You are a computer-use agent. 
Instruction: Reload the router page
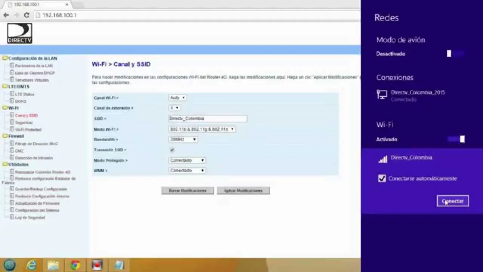coord(26,15)
